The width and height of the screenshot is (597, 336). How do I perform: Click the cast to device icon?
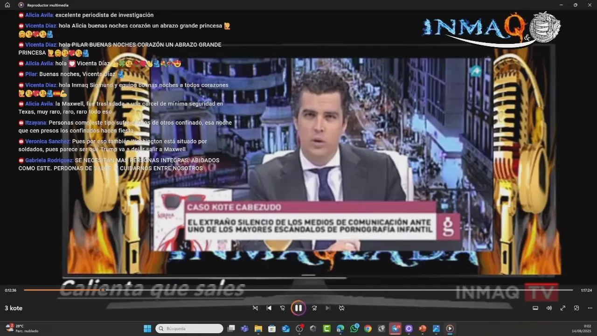tap(535, 308)
